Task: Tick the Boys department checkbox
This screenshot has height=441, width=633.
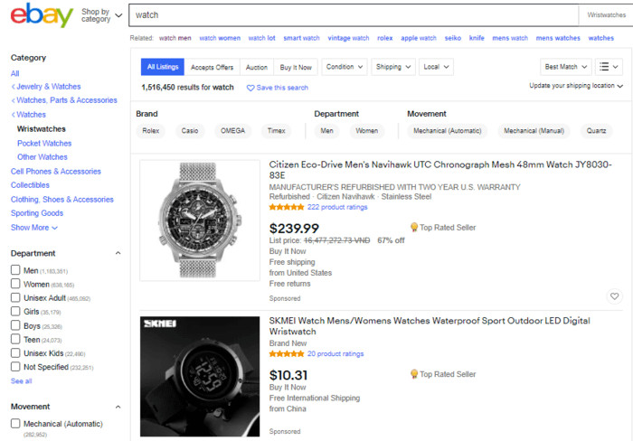Action: [x=15, y=325]
